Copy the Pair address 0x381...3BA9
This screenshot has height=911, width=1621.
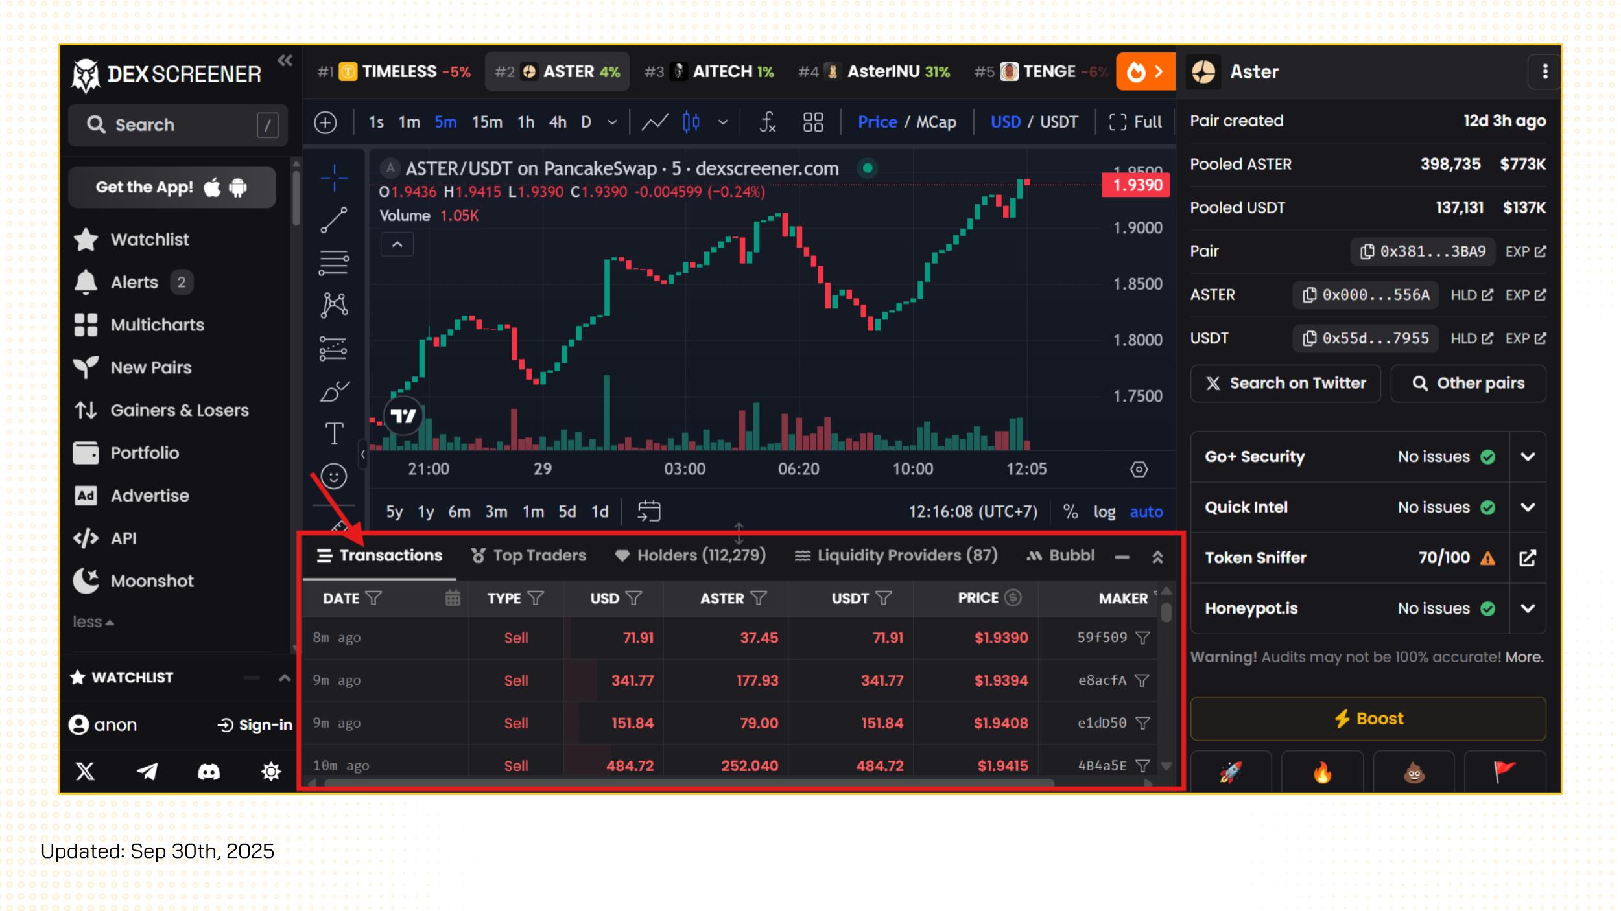[1423, 251]
